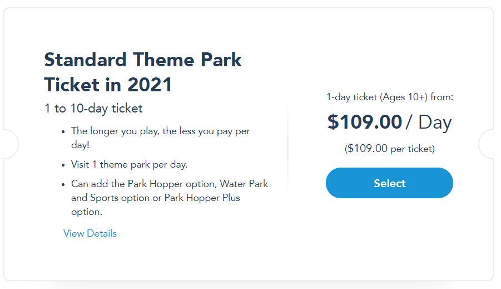Viewport: 501px width, 289px height.
Task: Click the "($109.00 per ticket)" note
Action: [x=389, y=149]
